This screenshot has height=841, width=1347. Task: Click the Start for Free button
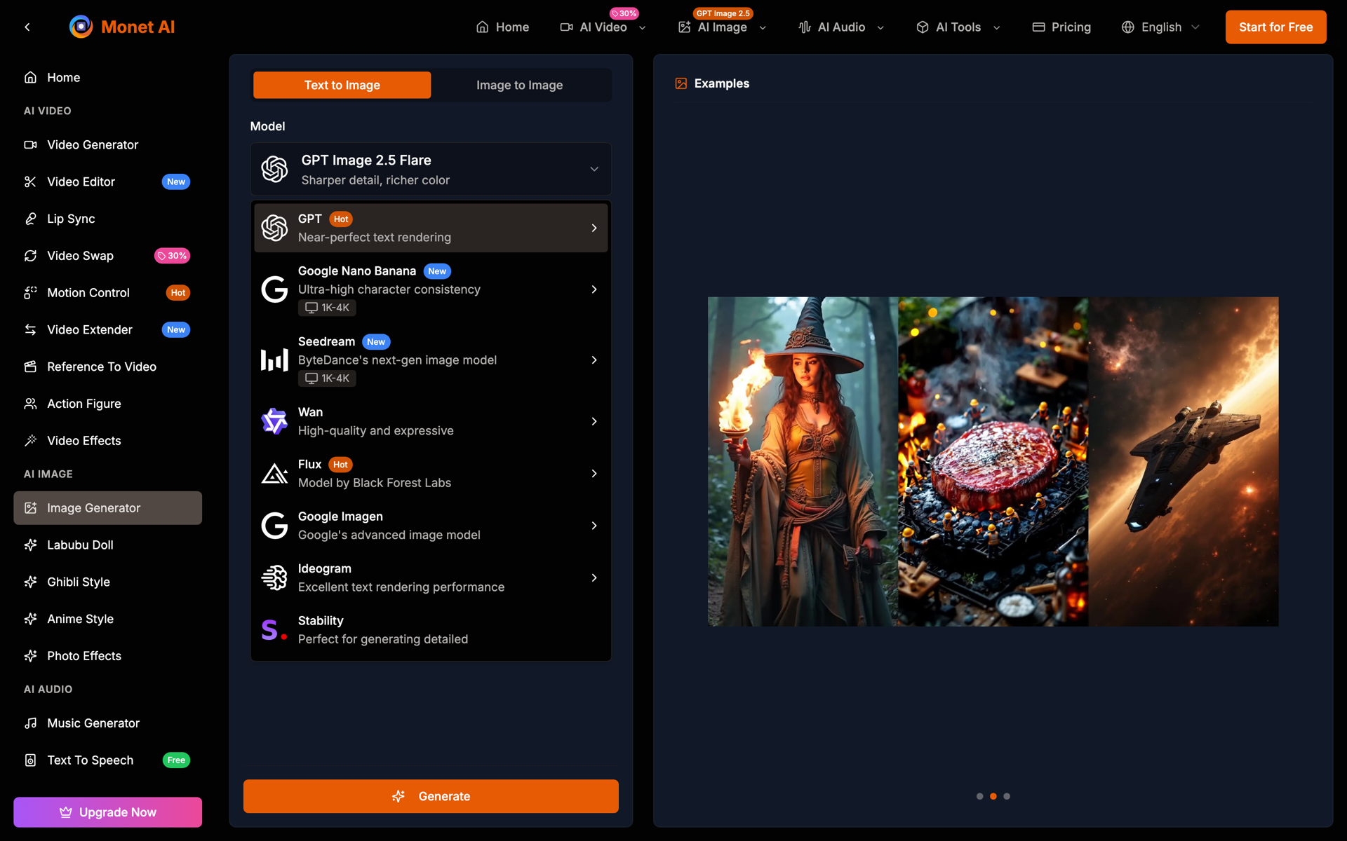[x=1275, y=27]
